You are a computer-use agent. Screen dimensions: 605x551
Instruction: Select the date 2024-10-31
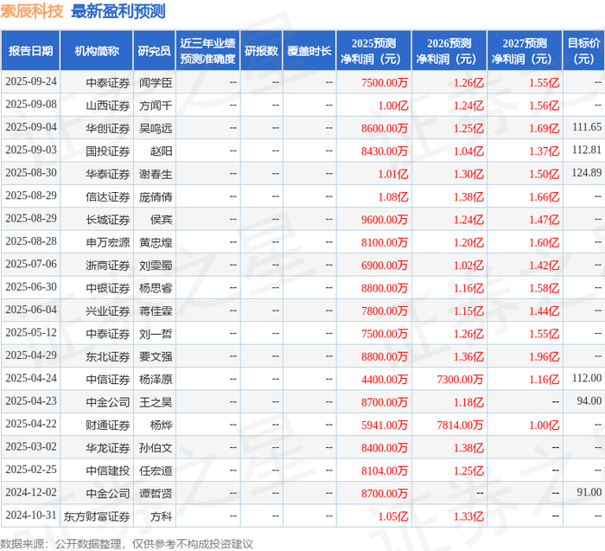31,515
